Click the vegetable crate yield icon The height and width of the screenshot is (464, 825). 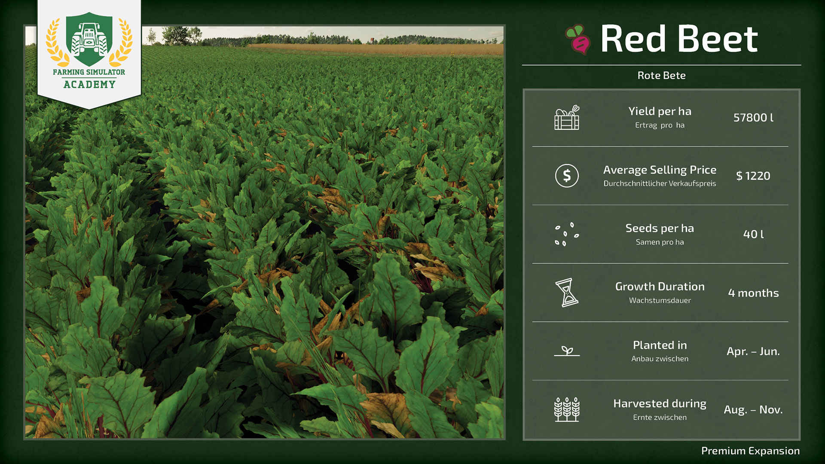coord(567,118)
